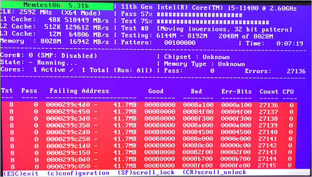Click the CLK 2592 MHz value

click(x=36, y=12)
